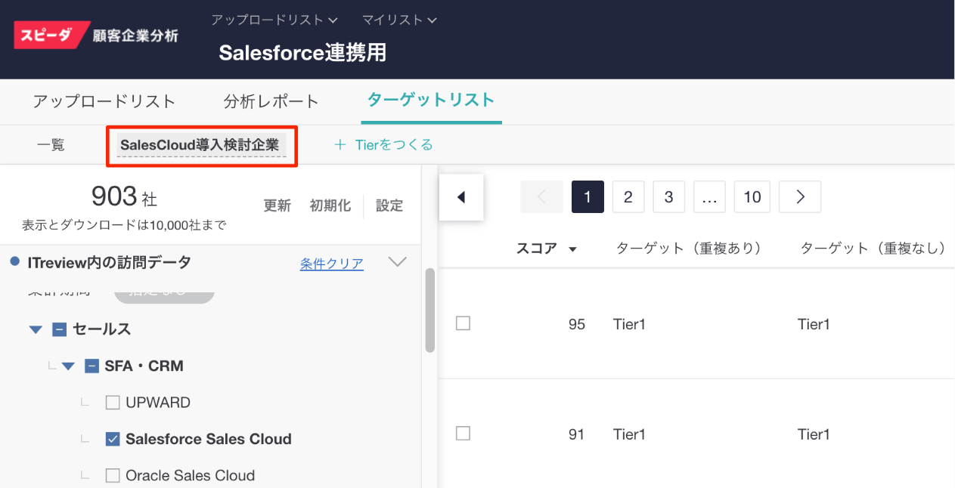Enable the Oracle Sales Cloud checkbox
Screen dimensions: 955x488
(113, 476)
